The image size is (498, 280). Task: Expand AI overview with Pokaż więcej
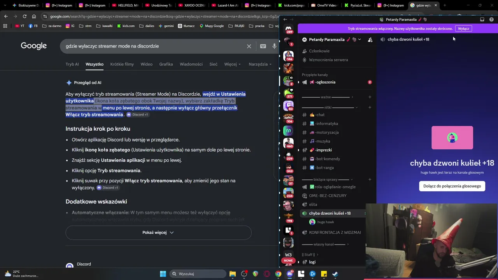158,233
